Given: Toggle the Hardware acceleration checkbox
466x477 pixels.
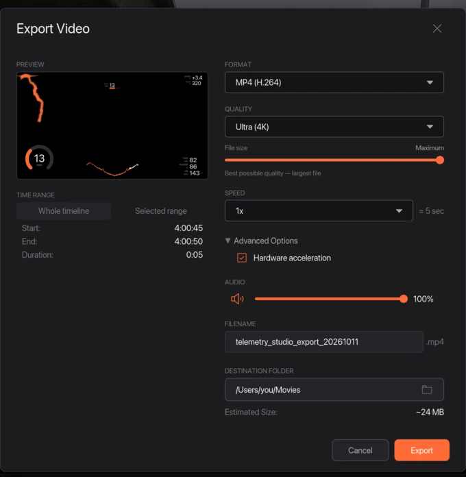Looking at the screenshot, I should click(242, 258).
